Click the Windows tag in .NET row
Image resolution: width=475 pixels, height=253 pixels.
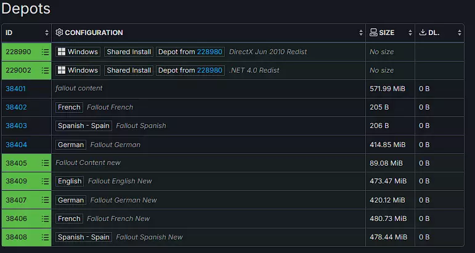(x=78, y=70)
